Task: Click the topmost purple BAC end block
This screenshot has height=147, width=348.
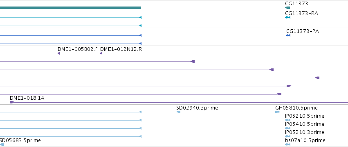Action: tap(193, 61)
